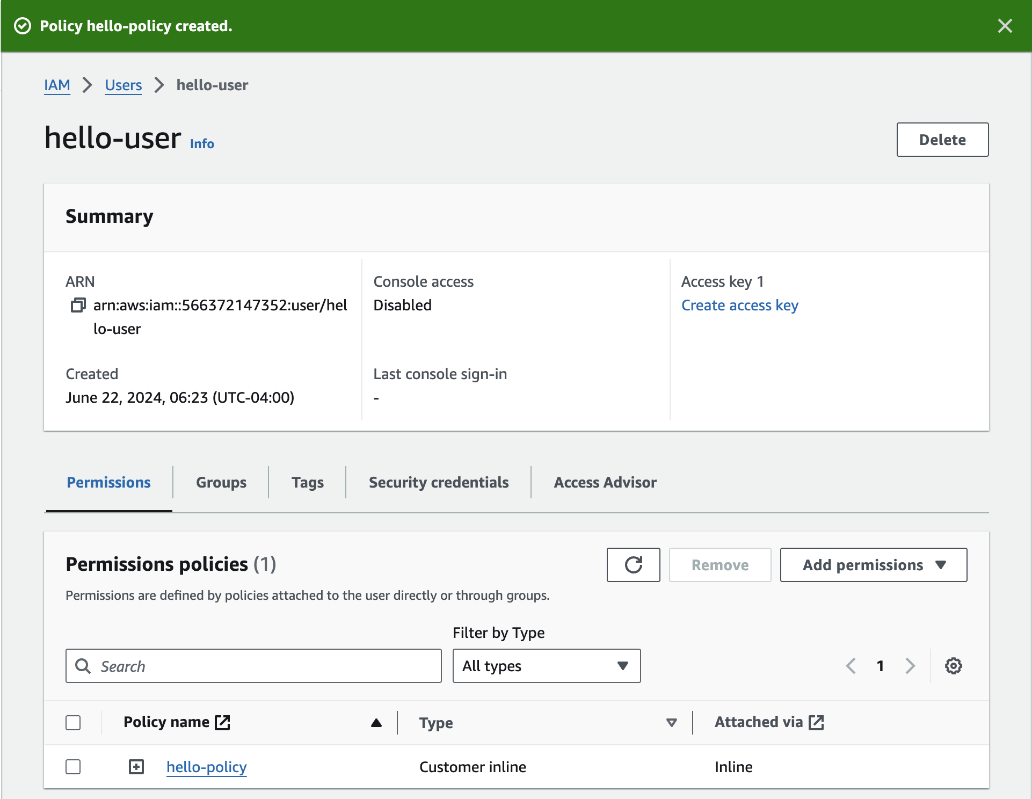Viewport: 1032px width, 799px height.
Task: Switch to the Security credentials tab
Action: point(438,482)
